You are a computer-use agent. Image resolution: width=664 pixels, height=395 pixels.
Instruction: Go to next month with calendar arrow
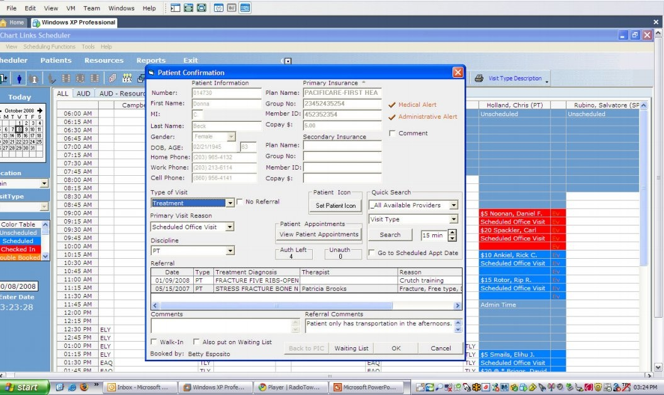[x=40, y=111]
